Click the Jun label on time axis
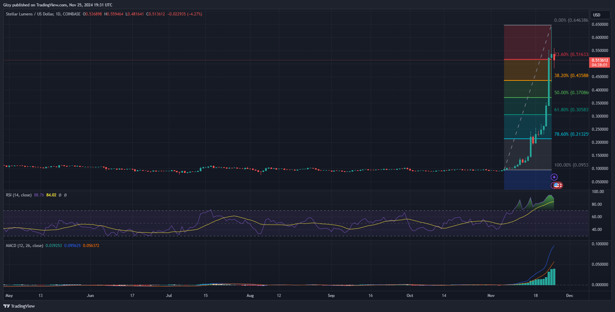The width and height of the screenshot is (615, 312). coord(90,296)
